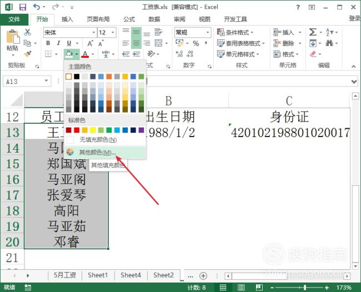Image resolution: width=361 pixels, height=292 pixels.
Task: Open the font size 12 dropdown
Action: [113, 32]
